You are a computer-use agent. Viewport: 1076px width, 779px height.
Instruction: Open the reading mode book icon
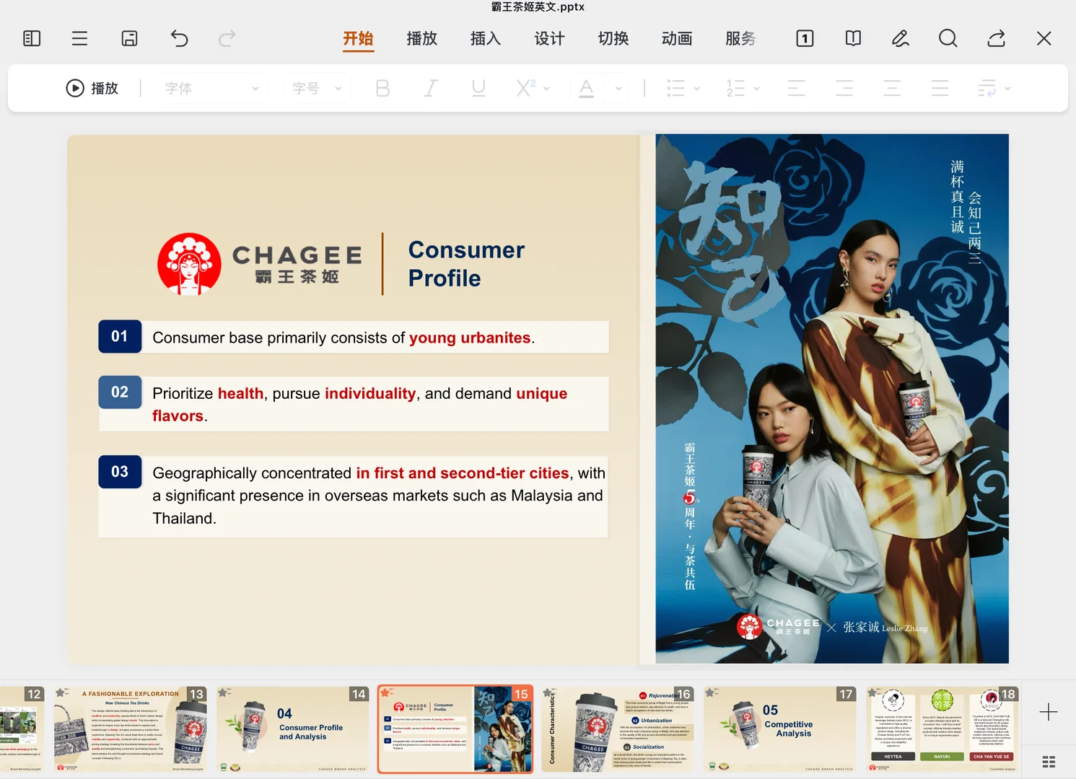click(853, 38)
